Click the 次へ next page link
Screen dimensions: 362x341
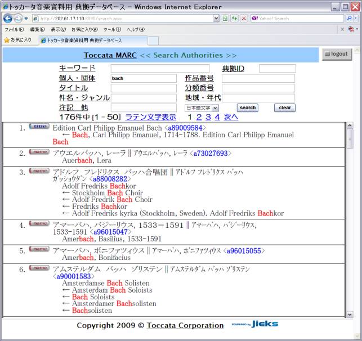pyautogui.click(x=231, y=117)
